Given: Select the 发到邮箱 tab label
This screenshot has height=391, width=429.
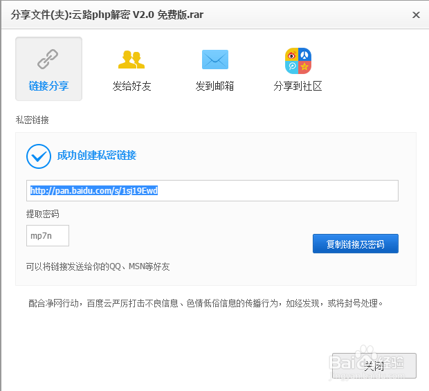Looking at the screenshot, I should (x=215, y=87).
